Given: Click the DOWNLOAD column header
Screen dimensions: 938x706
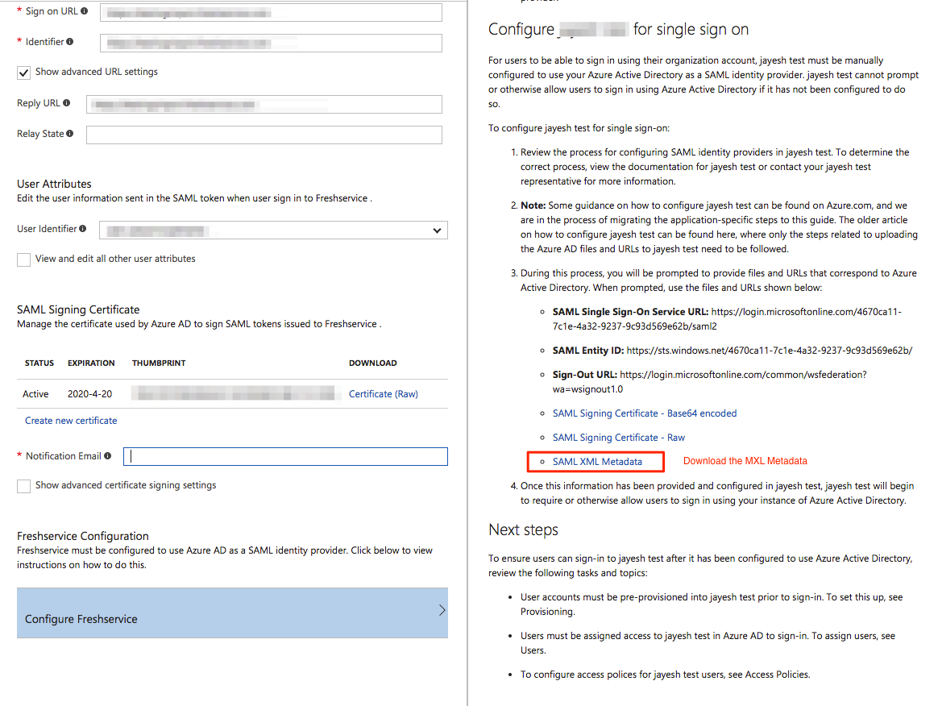Looking at the screenshot, I should coord(372,363).
